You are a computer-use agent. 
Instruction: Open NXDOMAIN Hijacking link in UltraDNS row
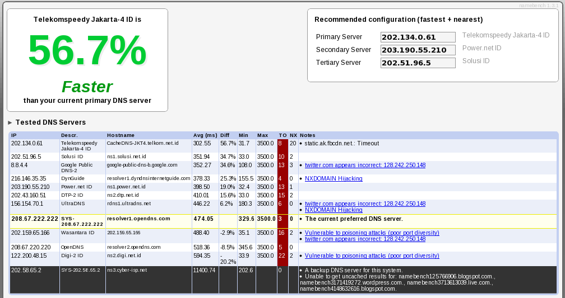pos(334,210)
